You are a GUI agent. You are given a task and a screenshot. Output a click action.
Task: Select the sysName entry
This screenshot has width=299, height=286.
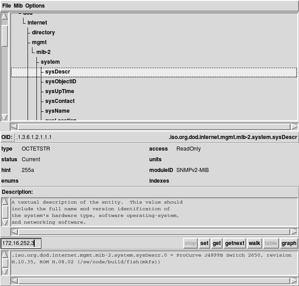tap(57, 111)
